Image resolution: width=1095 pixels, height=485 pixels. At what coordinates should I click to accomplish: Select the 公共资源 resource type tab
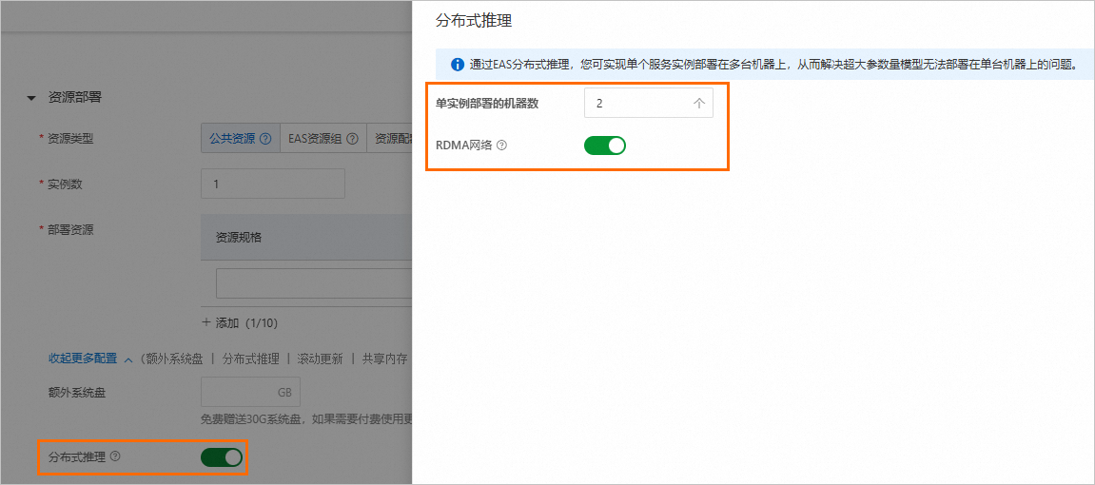(x=241, y=138)
